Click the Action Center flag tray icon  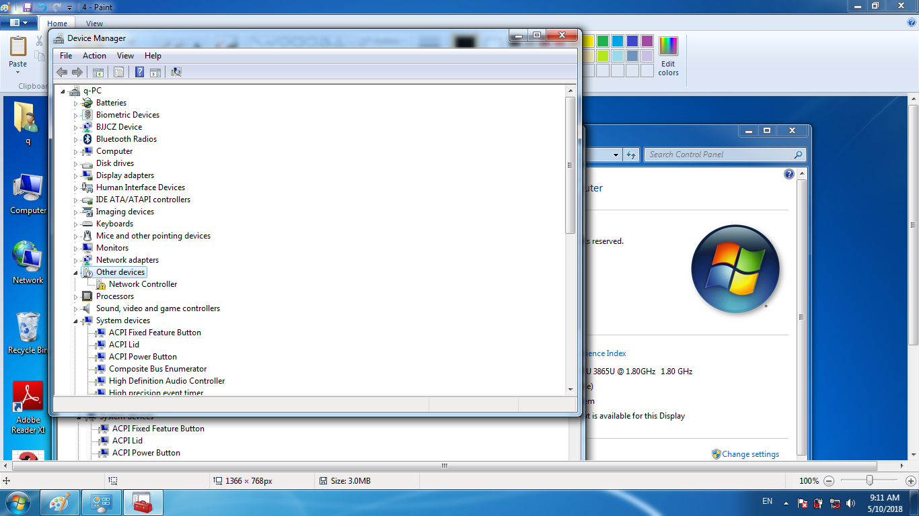click(x=802, y=503)
